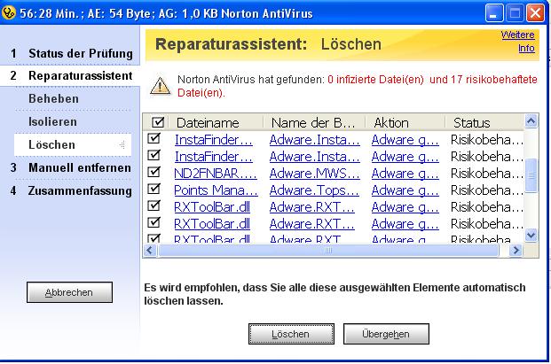Screen dimensions: 551x364
Task: Click the 'Reparaturassistent:' heading text
Action: point(232,44)
